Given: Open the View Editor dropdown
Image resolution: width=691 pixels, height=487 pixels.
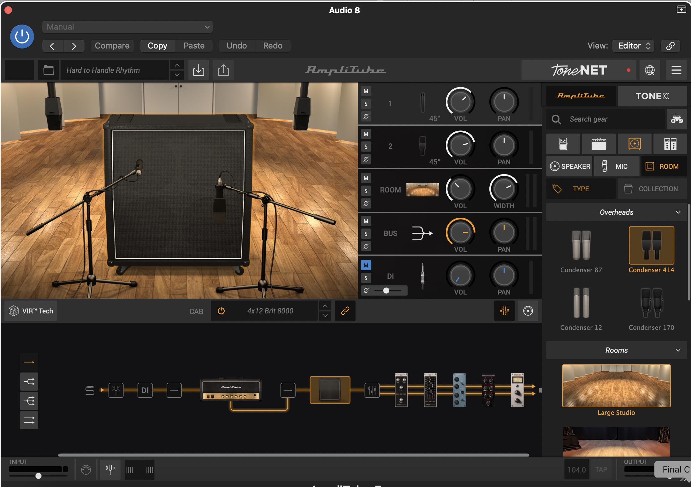Looking at the screenshot, I should point(633,46).
